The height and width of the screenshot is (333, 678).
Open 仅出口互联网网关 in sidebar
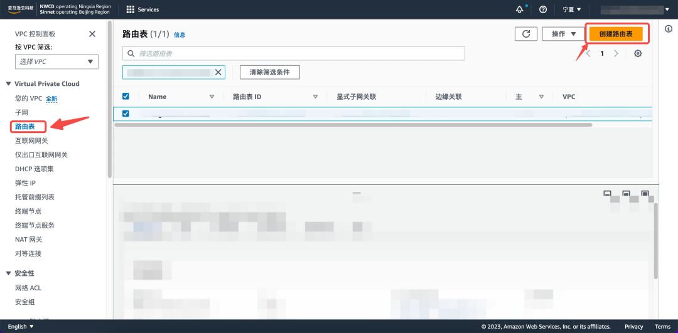click(41, 155)
